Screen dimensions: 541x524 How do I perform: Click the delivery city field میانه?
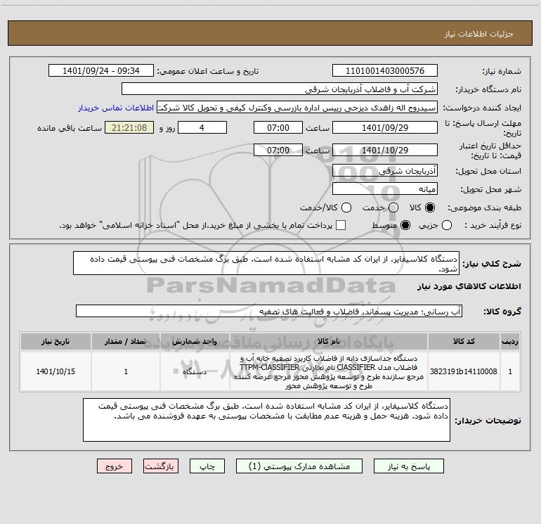coord(385,189)
